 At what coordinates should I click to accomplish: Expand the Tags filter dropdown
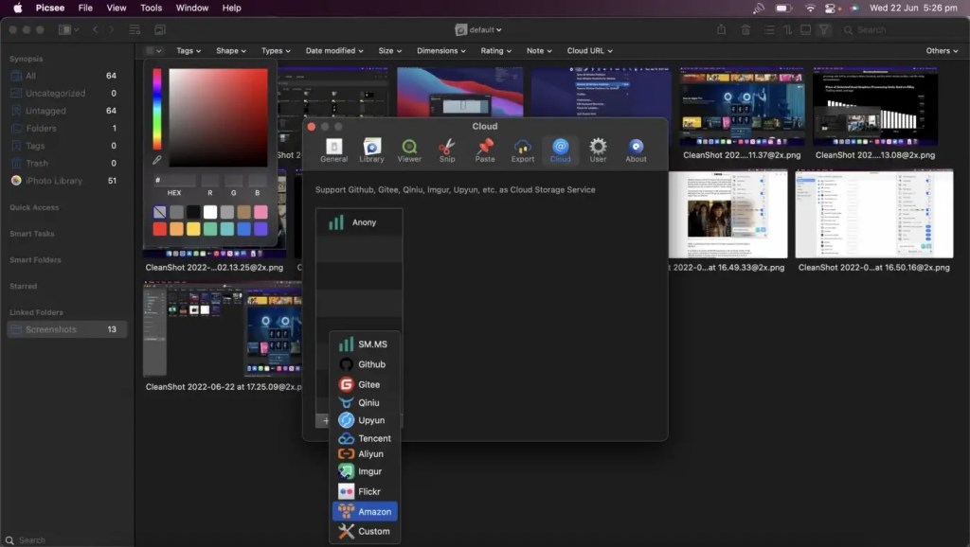tap(189, 51)
